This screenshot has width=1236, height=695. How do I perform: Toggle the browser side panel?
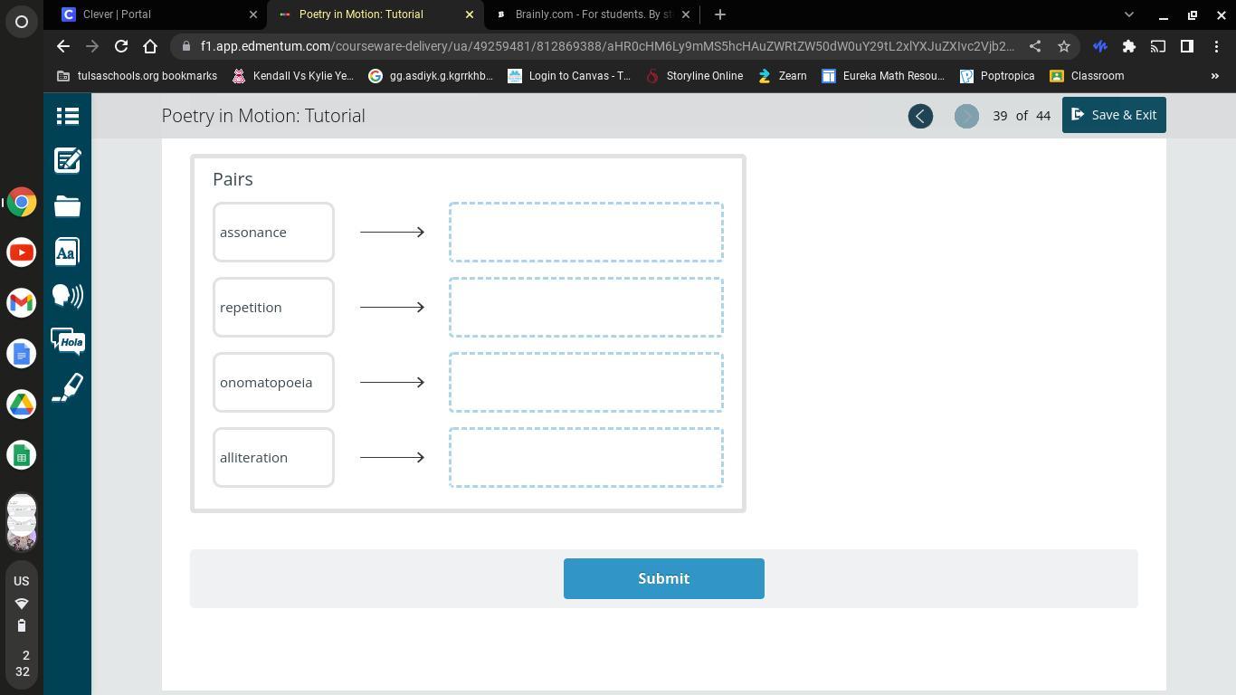(1187, 46)
